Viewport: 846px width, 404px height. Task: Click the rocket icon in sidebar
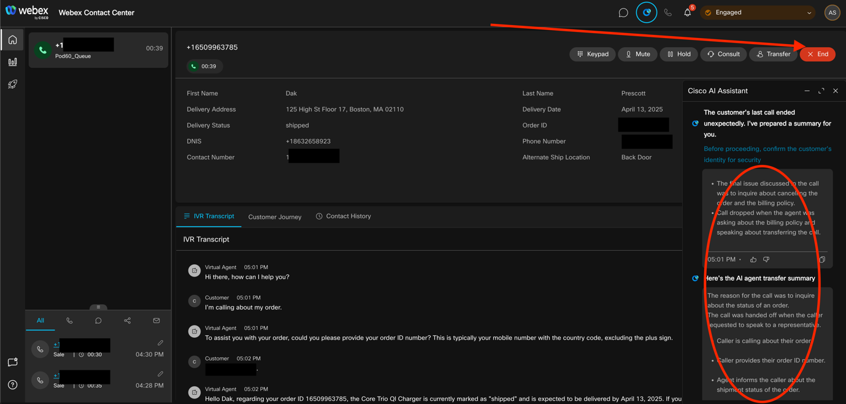[x=12, y=84]
